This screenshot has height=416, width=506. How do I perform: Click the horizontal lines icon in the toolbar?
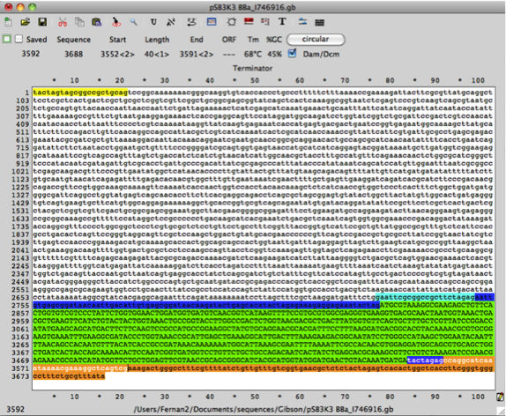[319, 22]
